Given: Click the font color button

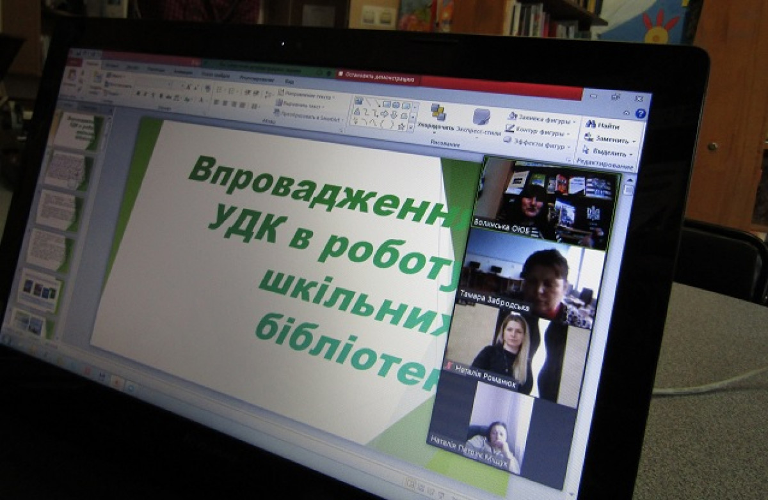Looking at the screenshot, I should [201, 100].
